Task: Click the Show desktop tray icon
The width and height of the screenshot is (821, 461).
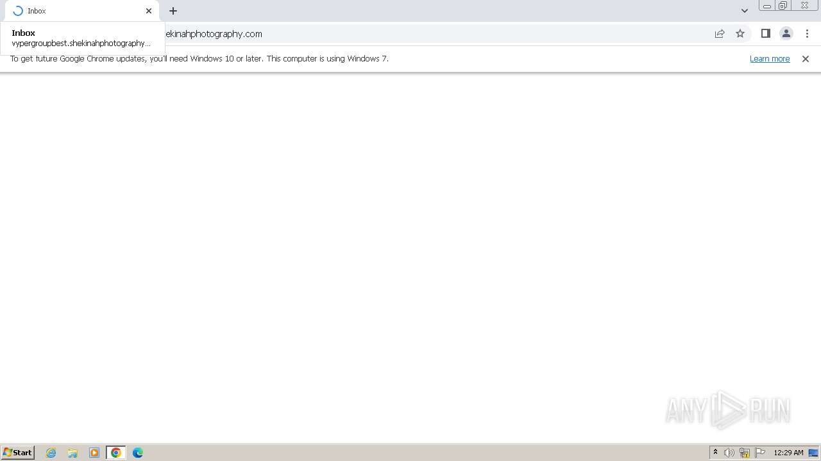Action: click(813, 453)
